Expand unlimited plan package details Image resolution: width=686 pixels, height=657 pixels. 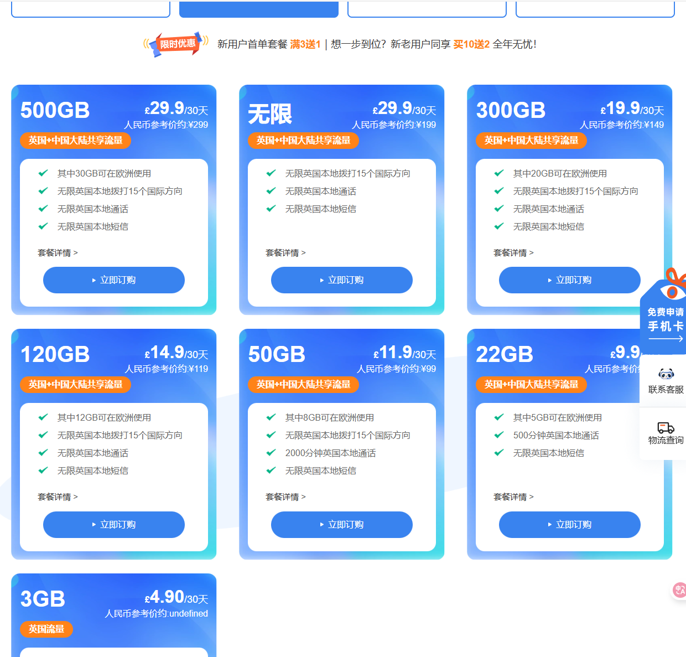(x=285, y=253)
